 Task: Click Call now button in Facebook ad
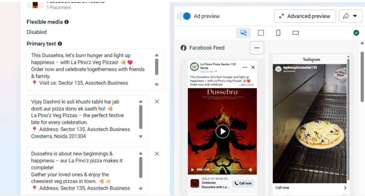click(x=243, y=183)
